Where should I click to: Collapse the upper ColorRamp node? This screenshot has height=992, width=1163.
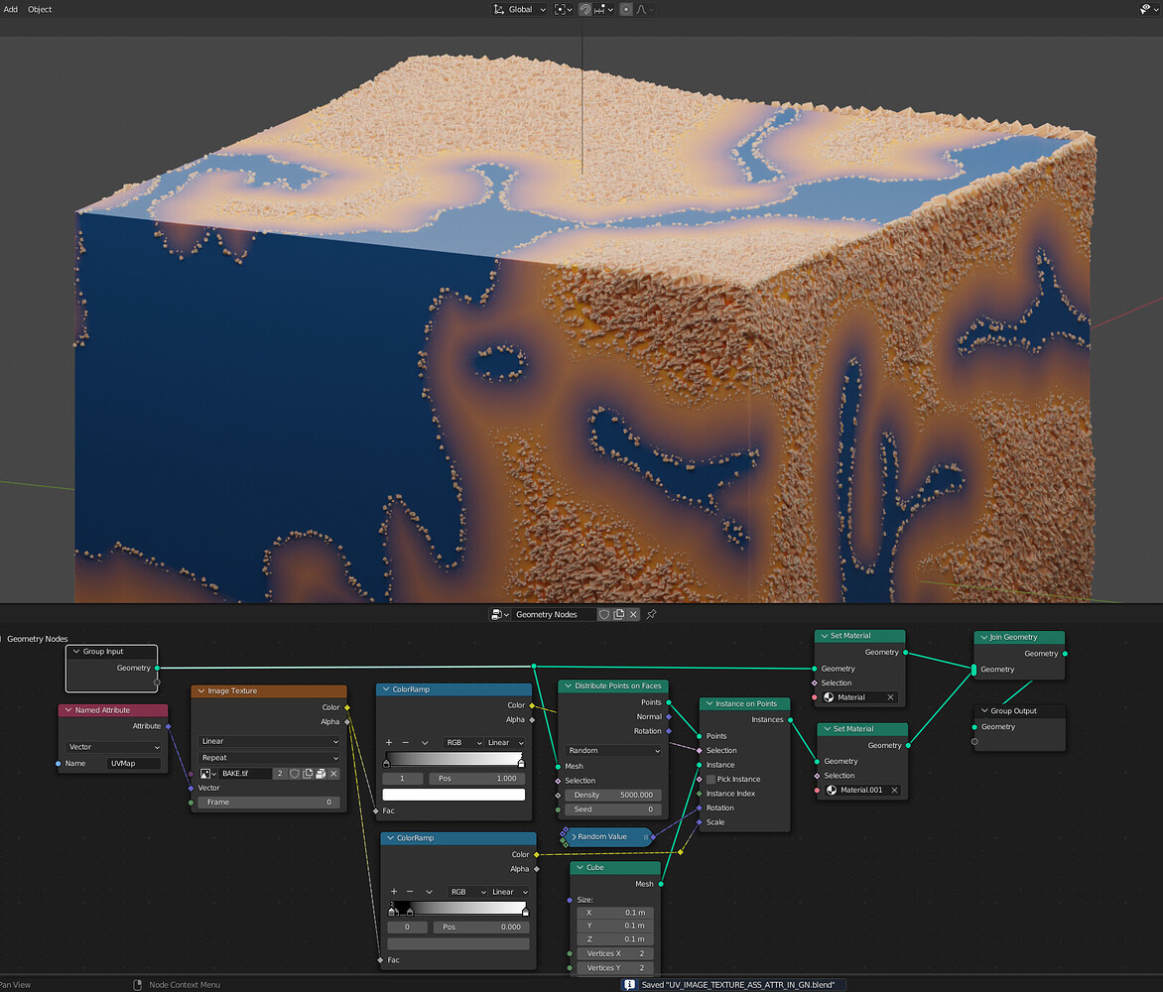[x=386, y=689]
